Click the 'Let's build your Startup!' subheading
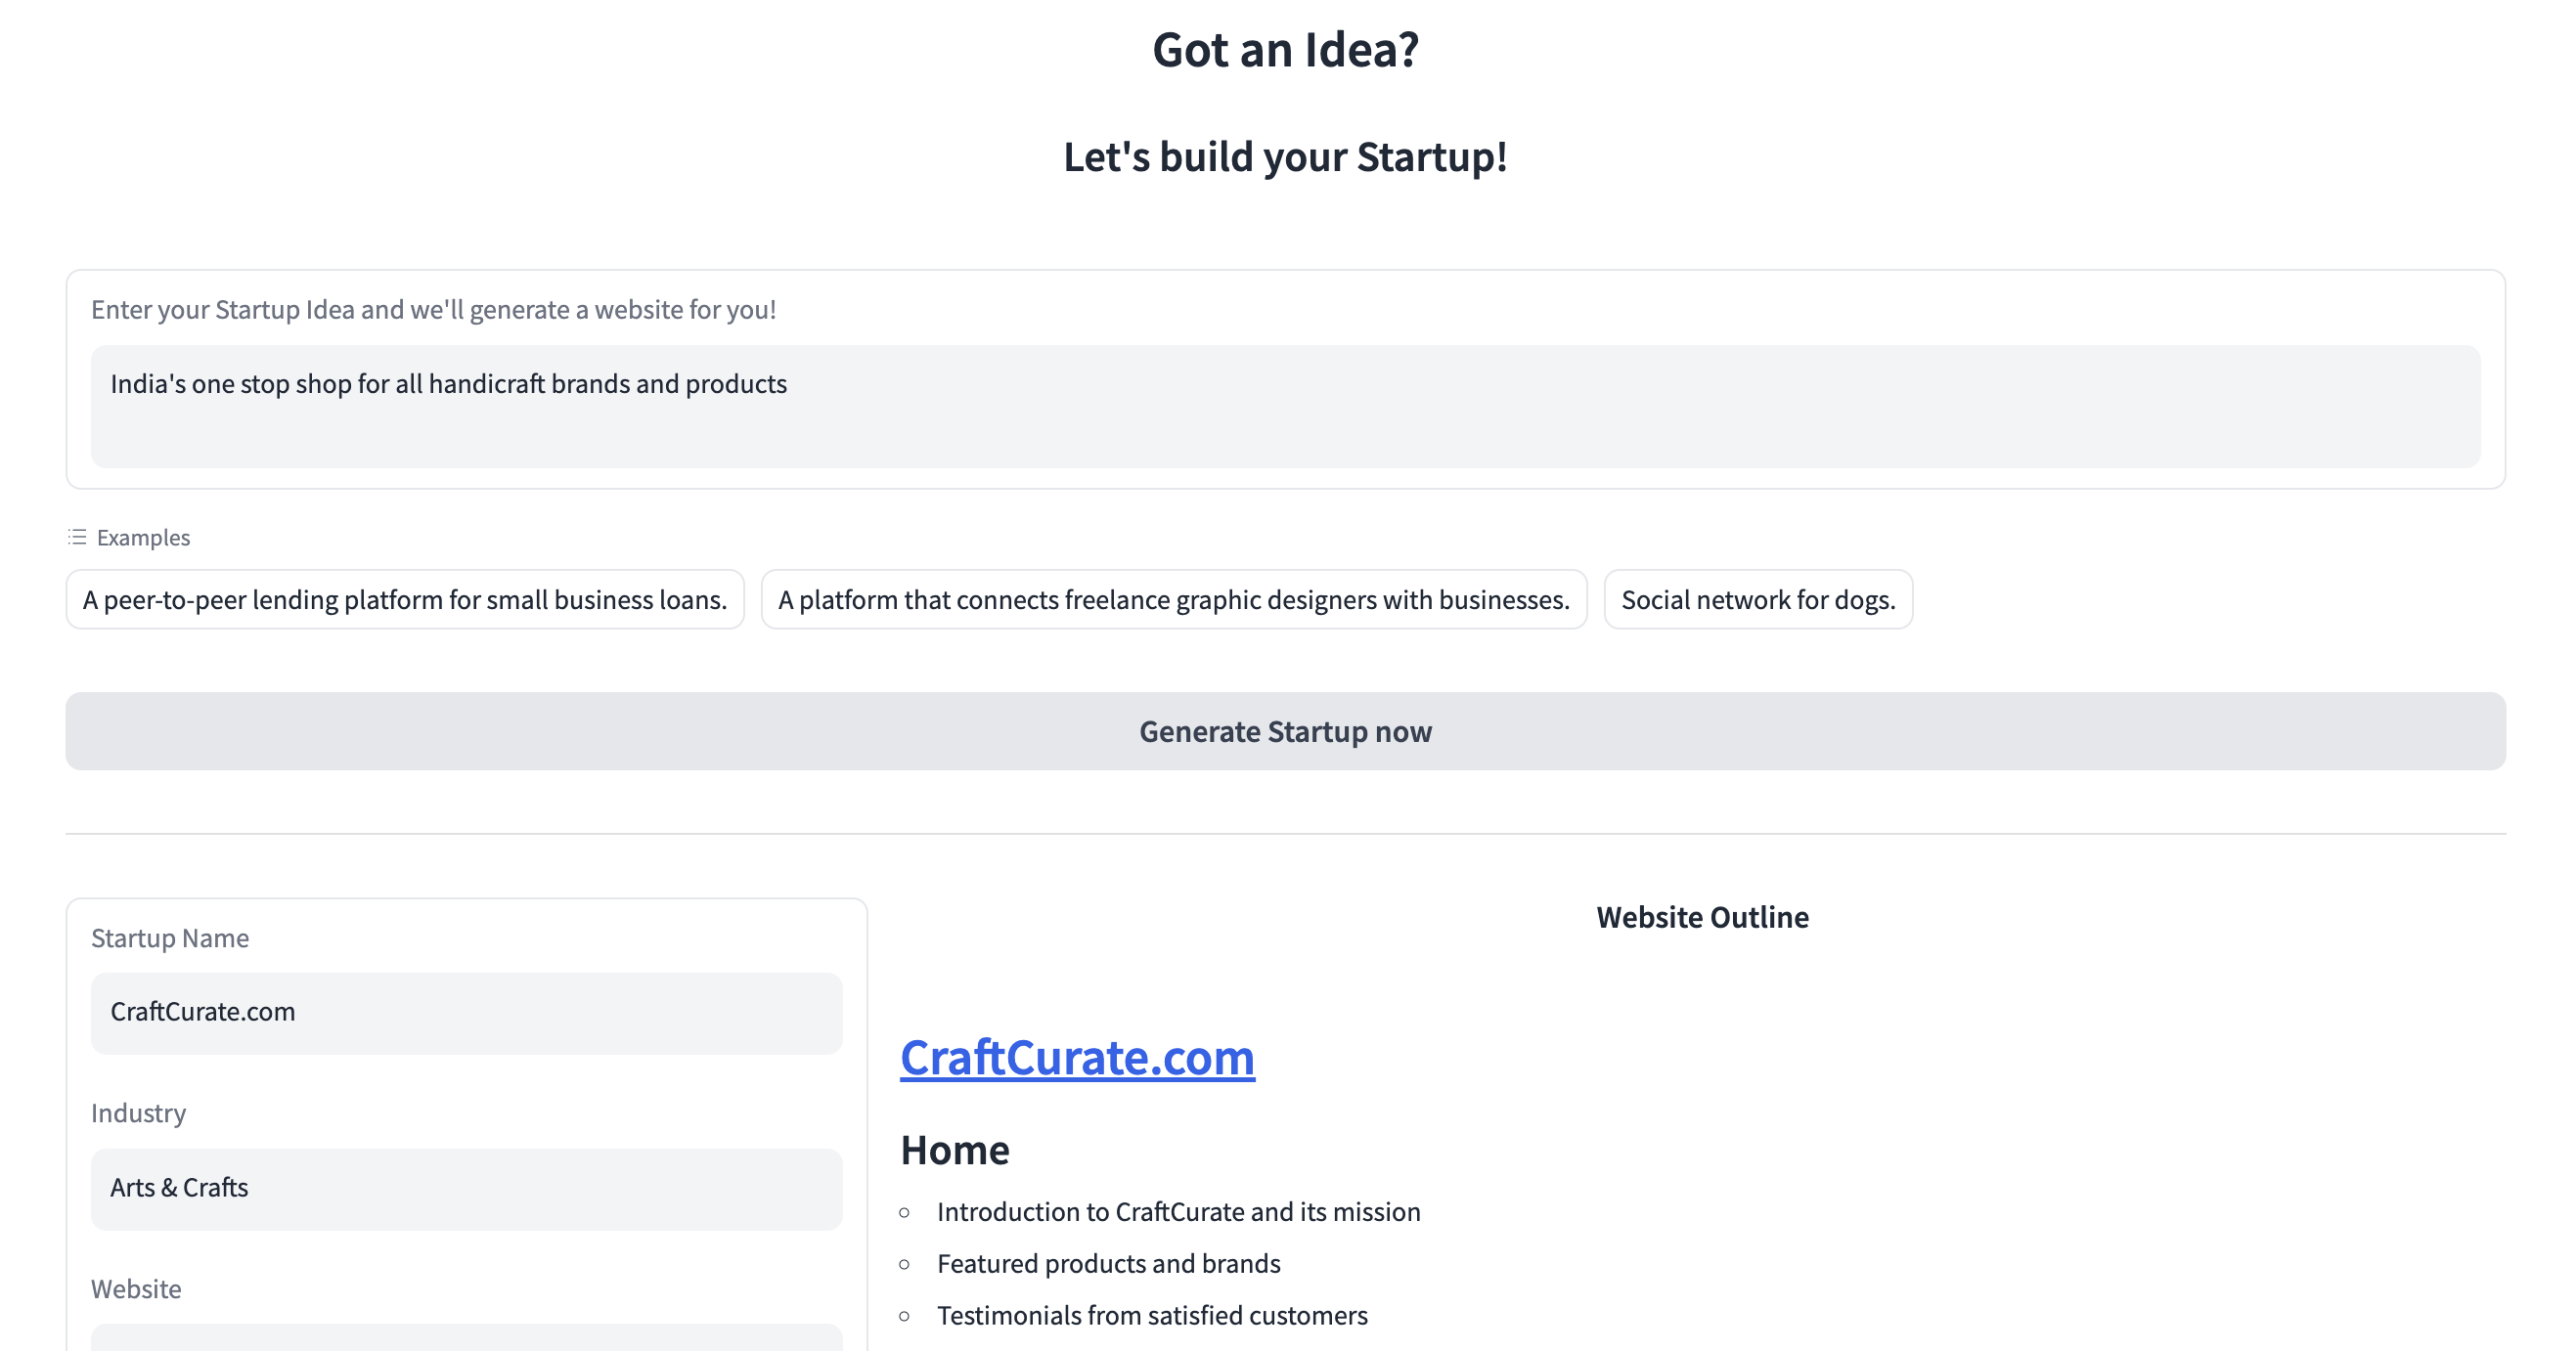This screenshot has height=1351, width=2576. tap(1285, 156)
